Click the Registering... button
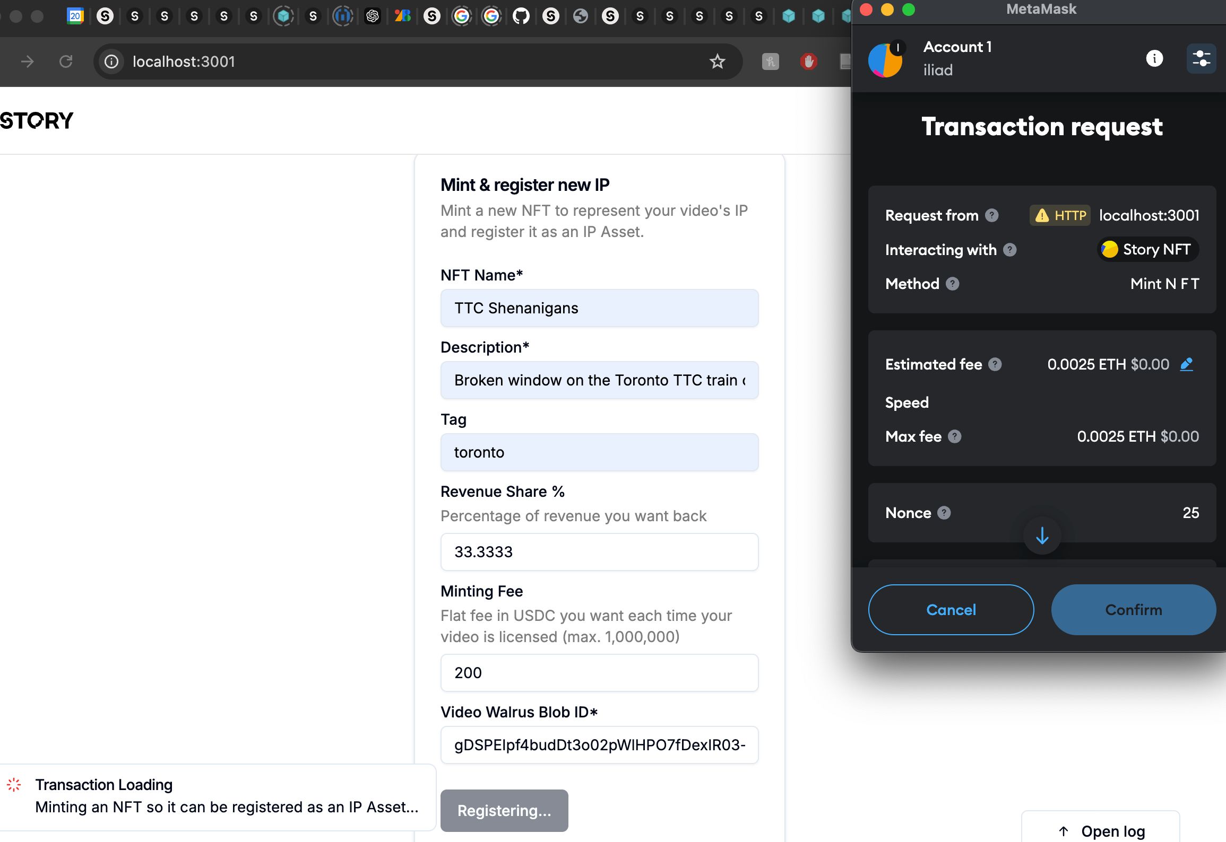The height and width of the screenshot is (842, 1226). [x=504, y=810]
